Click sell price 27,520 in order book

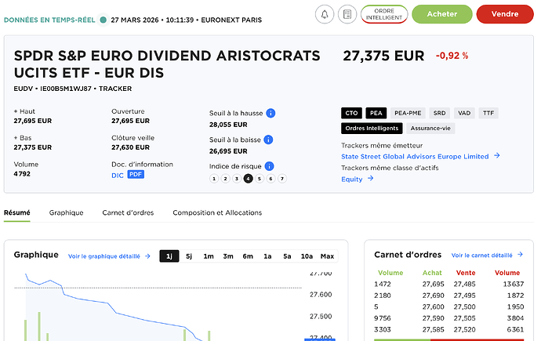464,329
